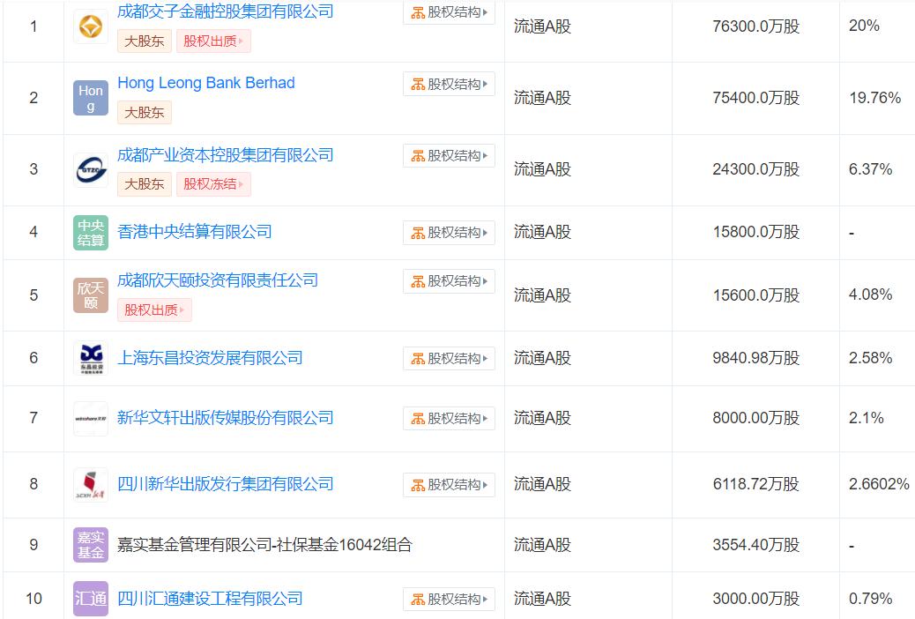
Task: Click the 四川新华出版发行集团 logo icon
Action: coord(91,485)
